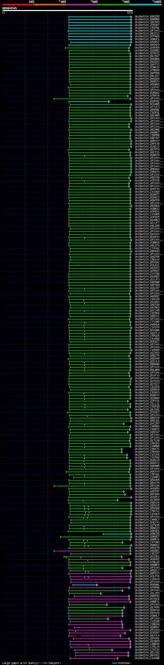Screen dimensions: 164x665
Task: Click the orange ~40% identity legend bar
Action: [x=50, y=5]
